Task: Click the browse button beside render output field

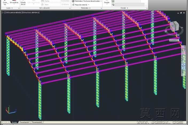Action: point(146,5)
